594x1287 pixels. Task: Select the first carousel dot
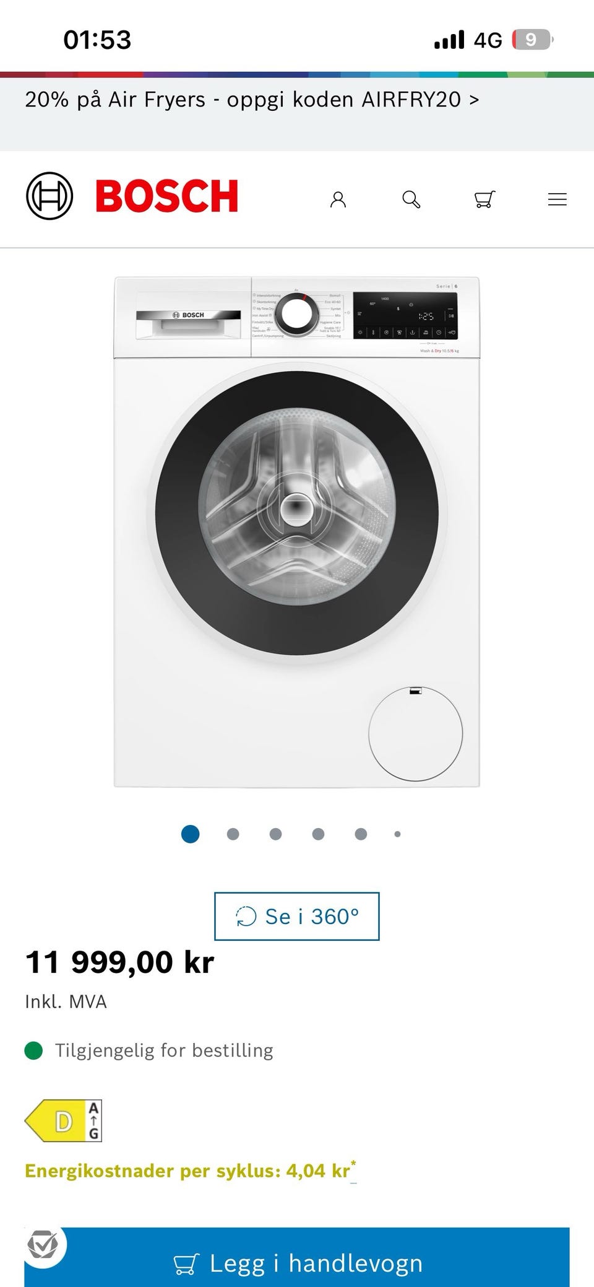[191, 834]
